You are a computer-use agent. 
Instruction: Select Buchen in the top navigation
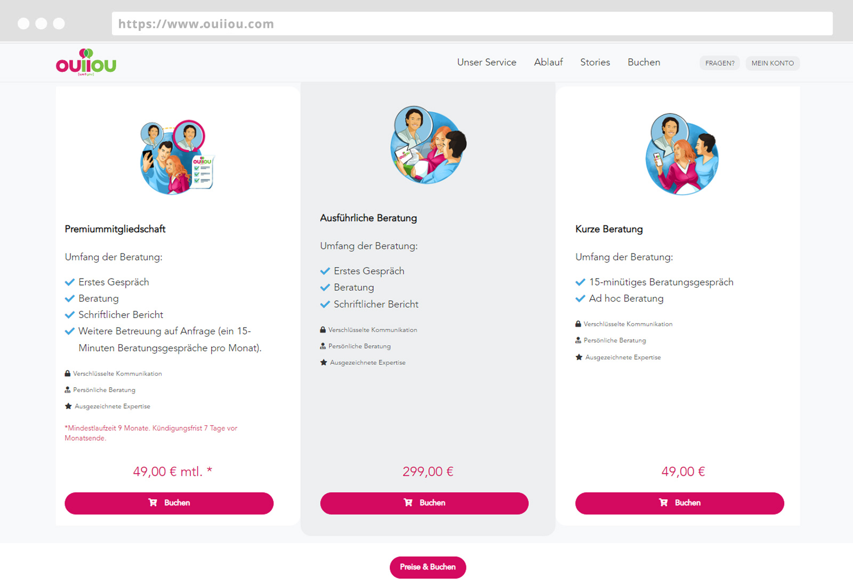pyautogui.click(x=644, y=62)
